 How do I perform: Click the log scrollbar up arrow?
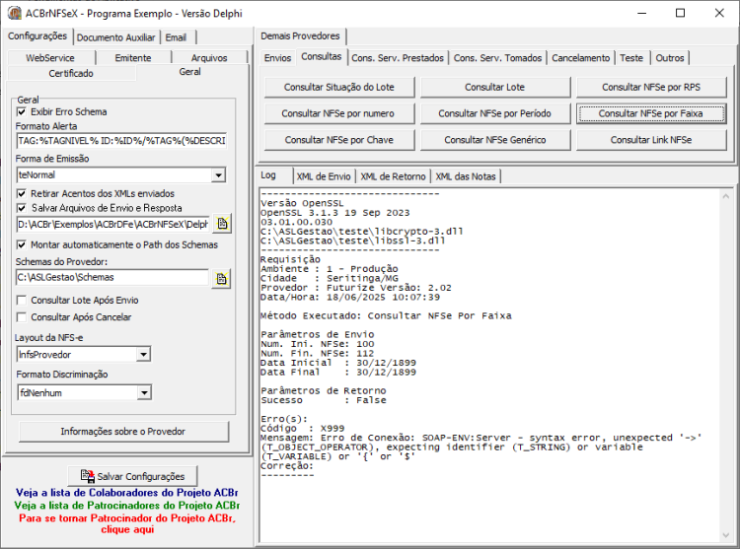coord(726,196)
